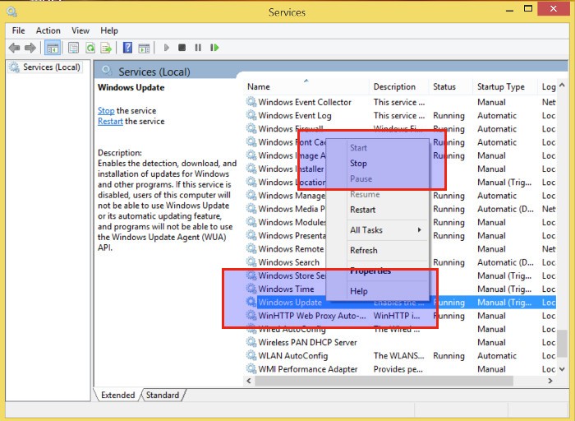The width and height of the screenshot is (575, 421).
Task: Click the Back arrow toolbar icon
Action: click(x=14, y=48)
